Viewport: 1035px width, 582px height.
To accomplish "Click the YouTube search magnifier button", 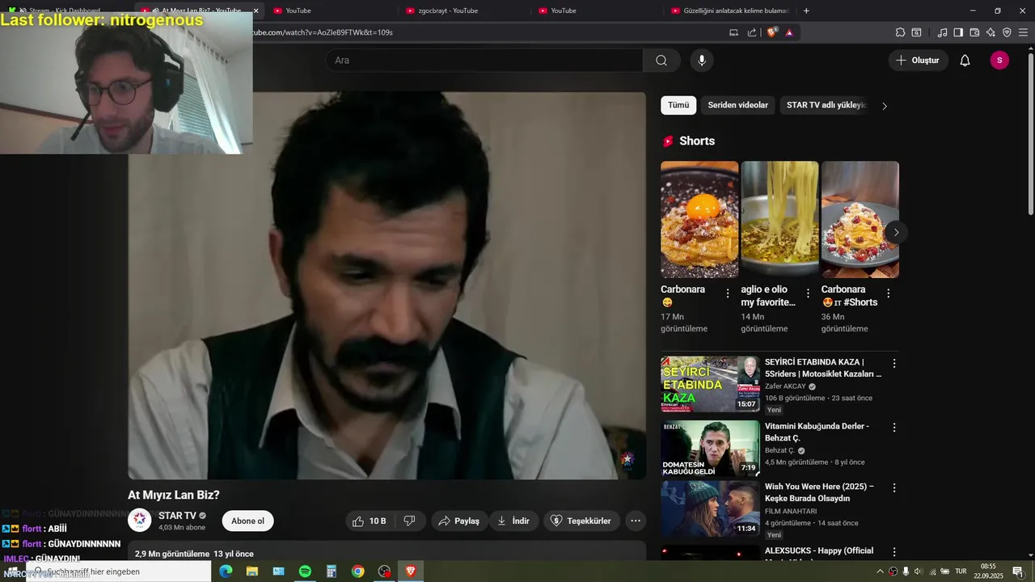I will click(x=661, y=61).
